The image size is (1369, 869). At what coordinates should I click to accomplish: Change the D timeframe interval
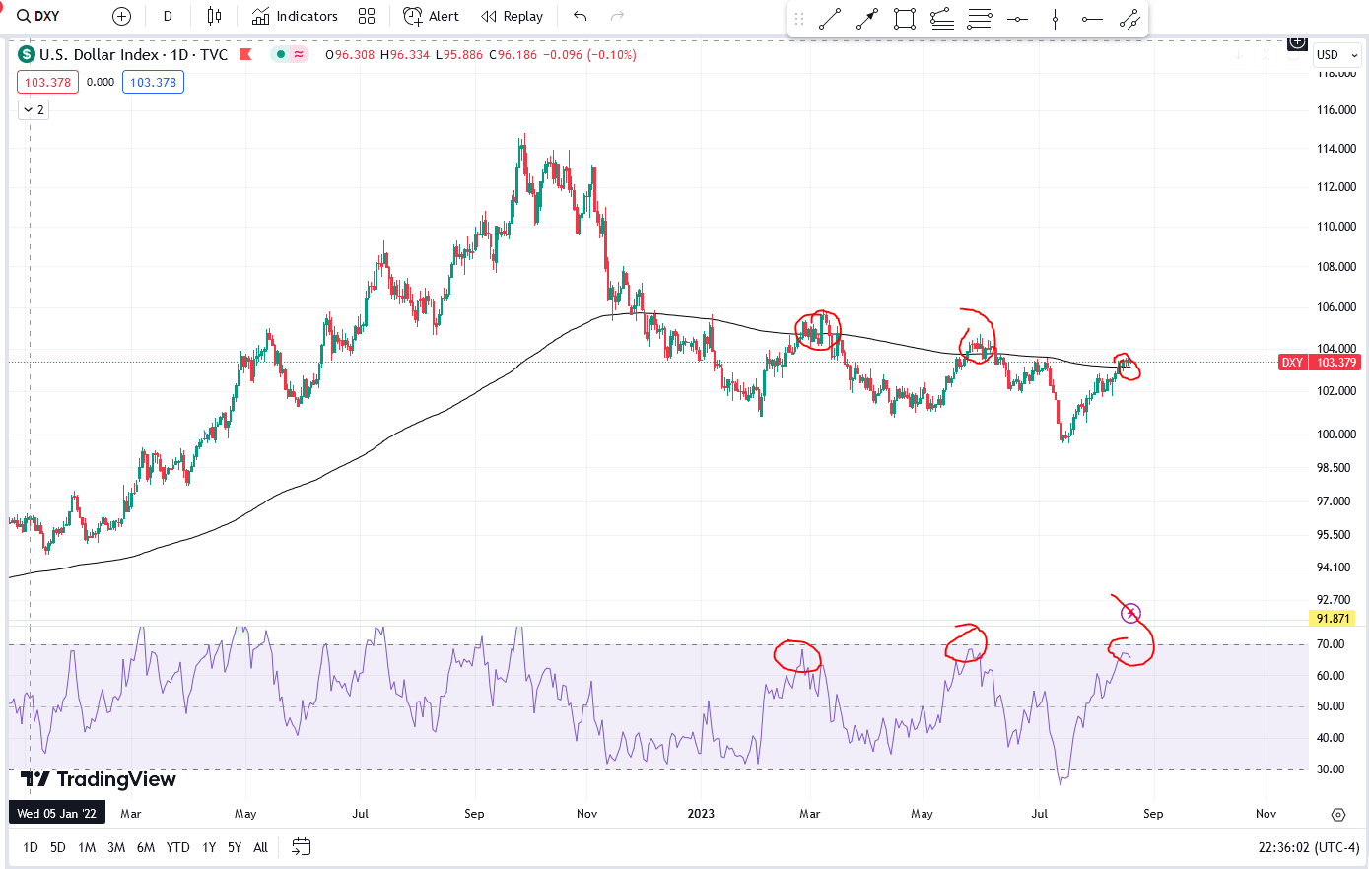(x=168, y=16)
